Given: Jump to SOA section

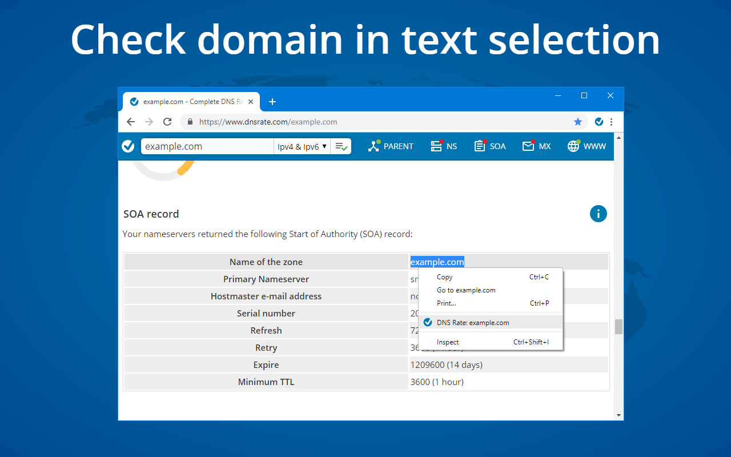Looking at the screenshot, I should (490, 146).
